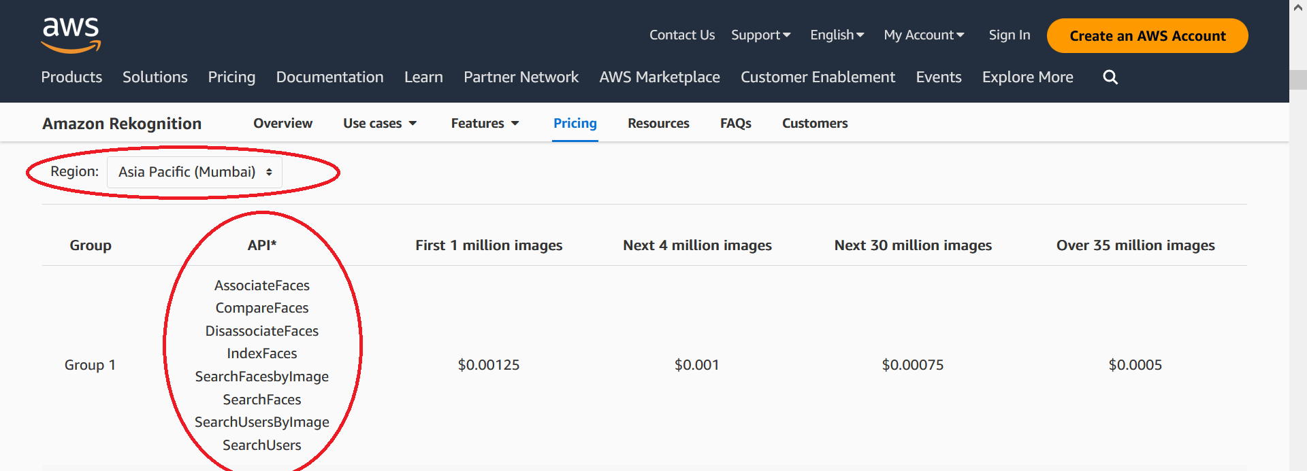Click the AWS logo
The width and height of the screenshot is (1307, 471).
click(71, 35)
